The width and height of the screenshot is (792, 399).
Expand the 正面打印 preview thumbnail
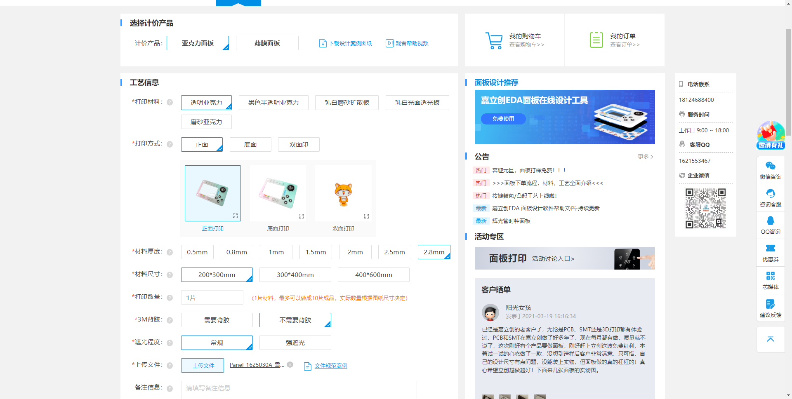(x=235, y=216)
